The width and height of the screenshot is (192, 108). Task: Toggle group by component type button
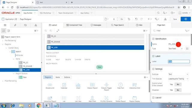(x=9, y=31)
